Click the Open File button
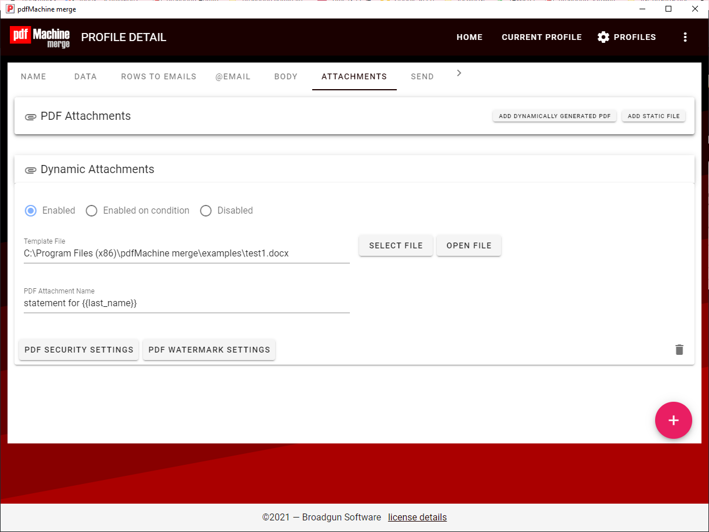 pos(469,245)
